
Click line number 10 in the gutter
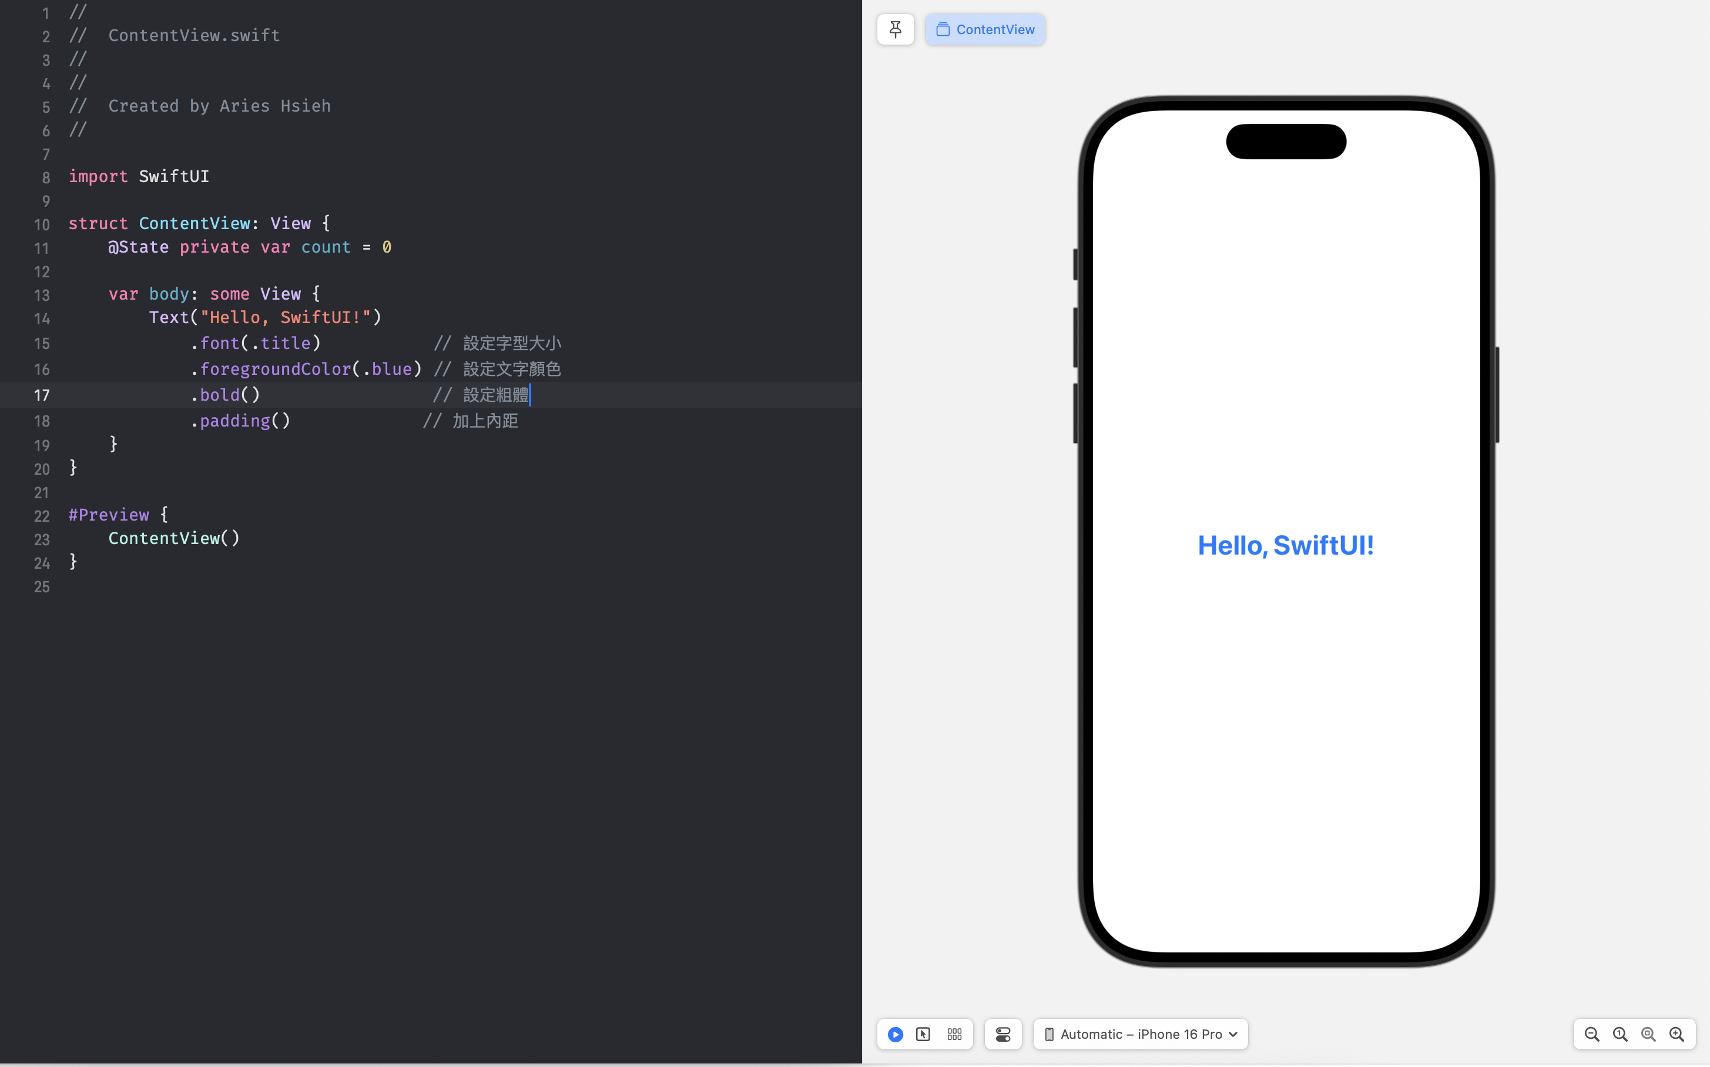click(x=42, y=224)
